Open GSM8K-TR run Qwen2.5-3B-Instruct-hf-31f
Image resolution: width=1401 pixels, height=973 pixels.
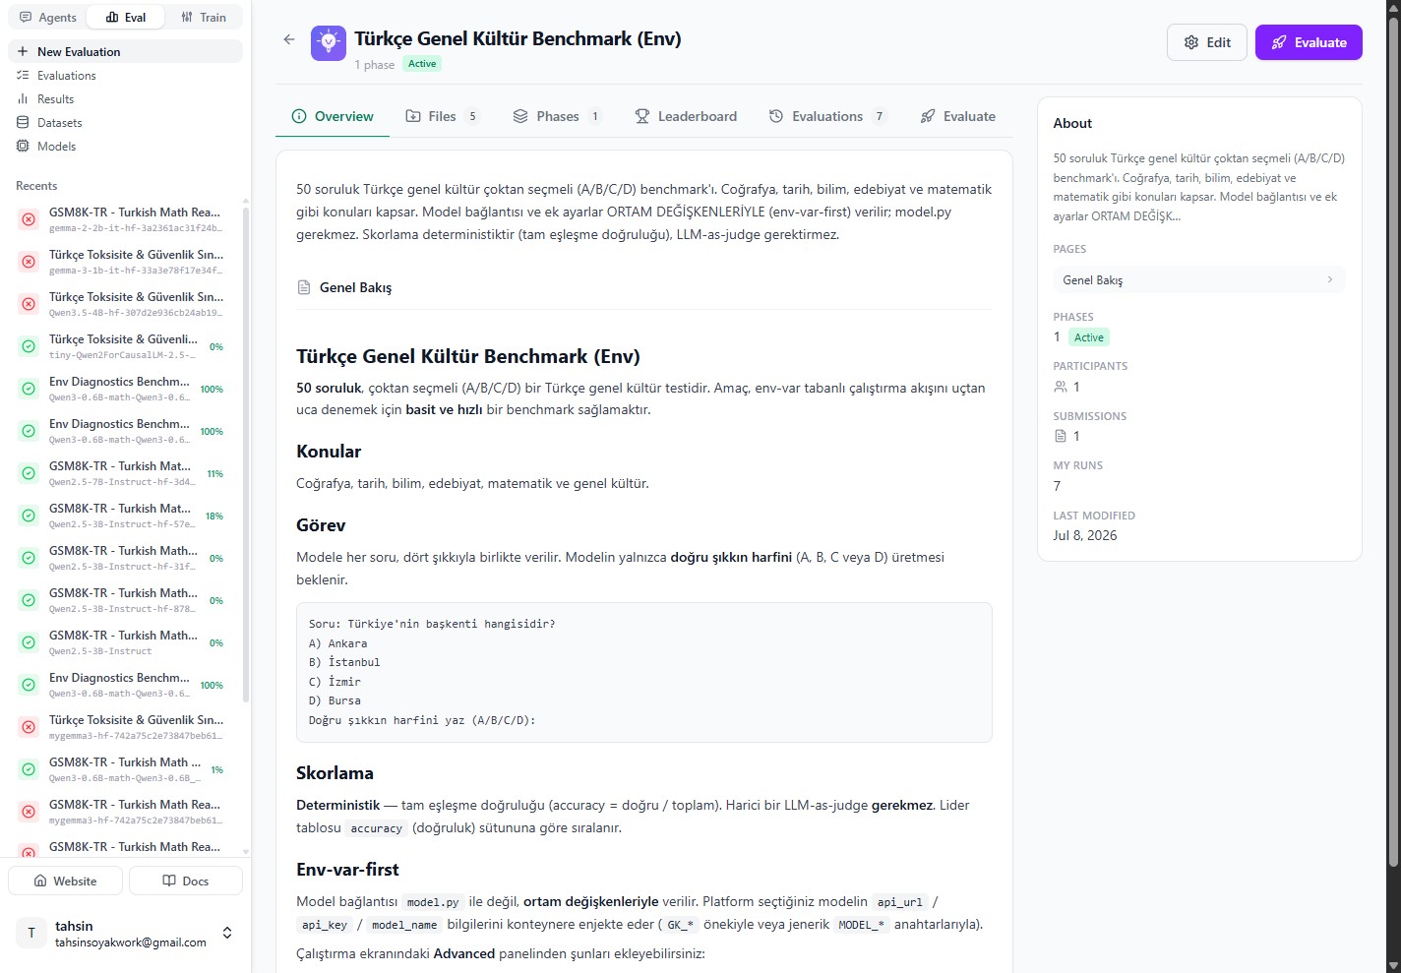coord(125,557)
